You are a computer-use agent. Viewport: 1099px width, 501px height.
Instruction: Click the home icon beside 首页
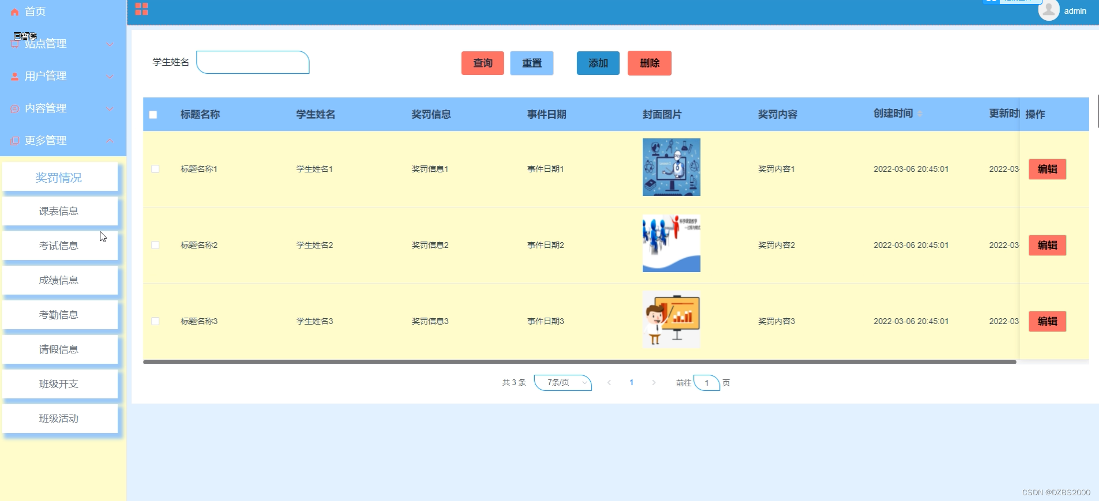coord(15,12)
